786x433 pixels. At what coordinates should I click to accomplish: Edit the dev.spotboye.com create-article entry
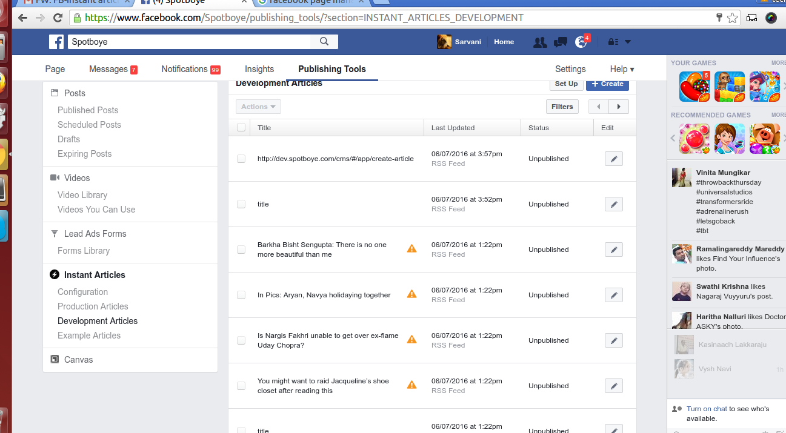click(x=614, y=159)
